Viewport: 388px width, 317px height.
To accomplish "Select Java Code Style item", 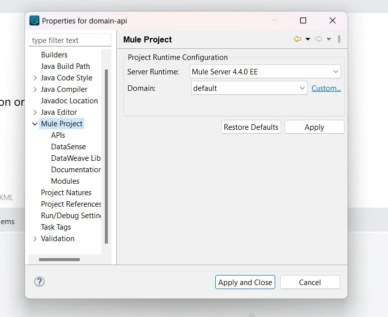I will coord(66,78).
